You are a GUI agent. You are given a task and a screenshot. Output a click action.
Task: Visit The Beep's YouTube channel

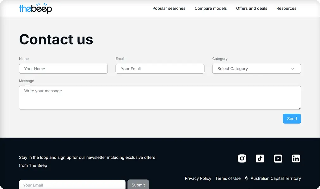point(278,158)
